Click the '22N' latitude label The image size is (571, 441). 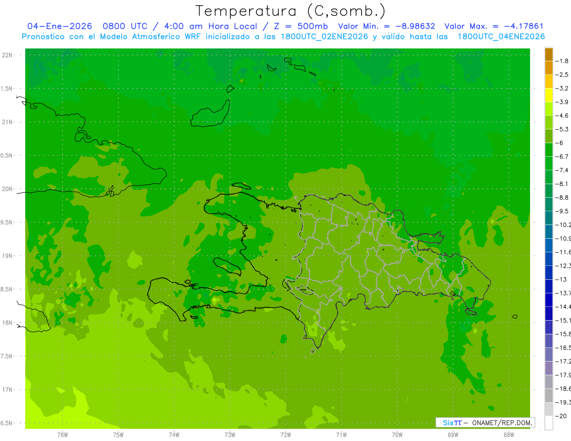[x=8, y=55]
